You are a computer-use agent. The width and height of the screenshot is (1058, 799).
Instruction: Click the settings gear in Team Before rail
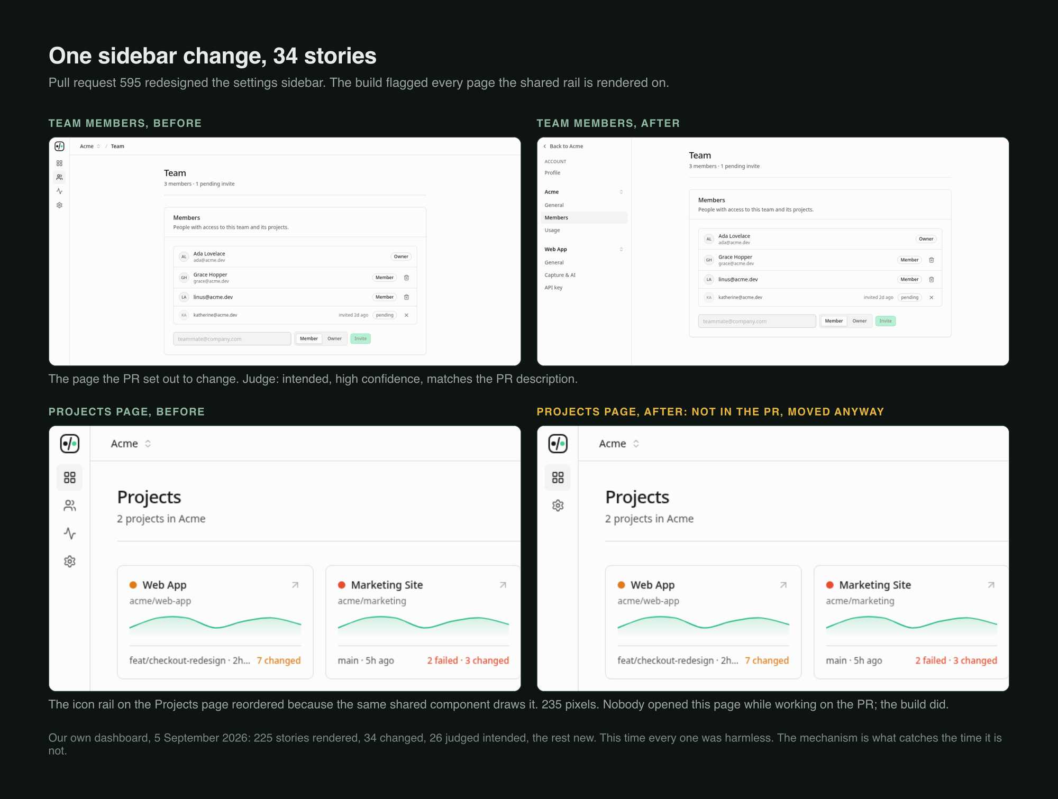[x=60, y=205]
